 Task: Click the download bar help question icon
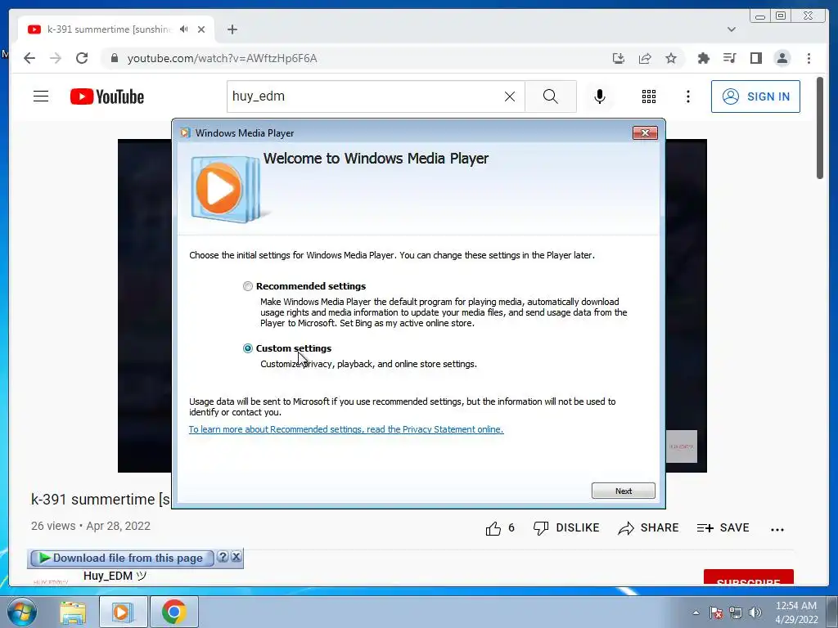pyautogui.click(x=223, y=557)
